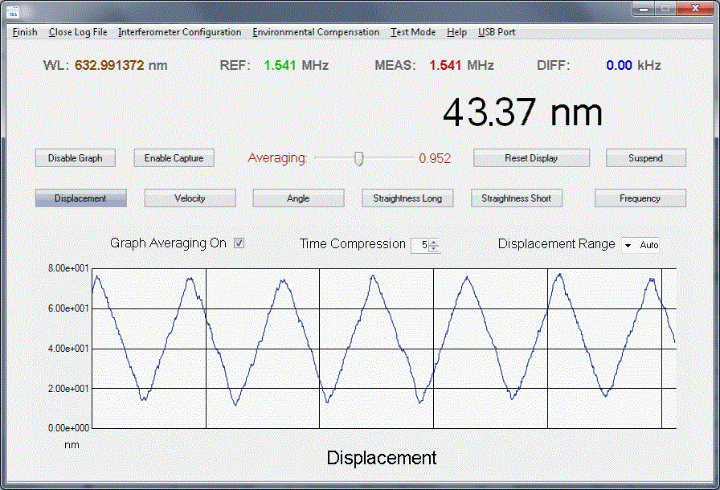Toggle the Graph Averaging On checkbox
Viewport: 720px width, 490px height.
[239, 243]
